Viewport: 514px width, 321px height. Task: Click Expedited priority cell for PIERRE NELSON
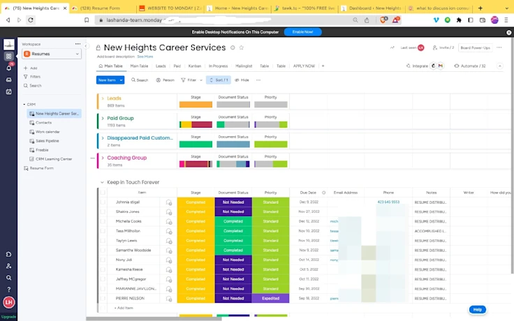tap(270, 299)
